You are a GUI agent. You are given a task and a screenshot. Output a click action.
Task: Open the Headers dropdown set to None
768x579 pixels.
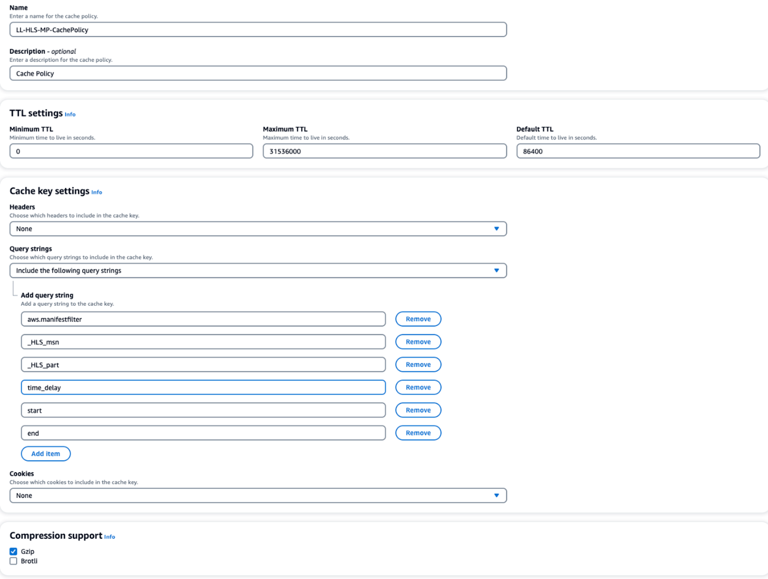click(258, 229)
